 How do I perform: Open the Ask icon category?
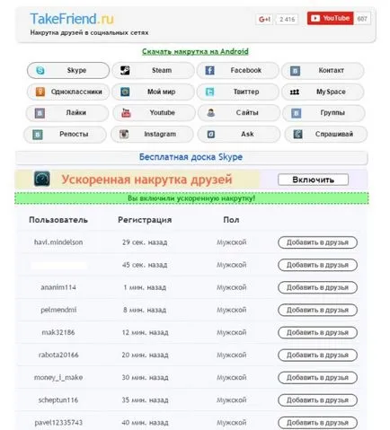point(211,134)
